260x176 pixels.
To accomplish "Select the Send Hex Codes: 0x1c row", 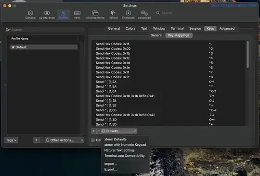I will tap(169, 58).
